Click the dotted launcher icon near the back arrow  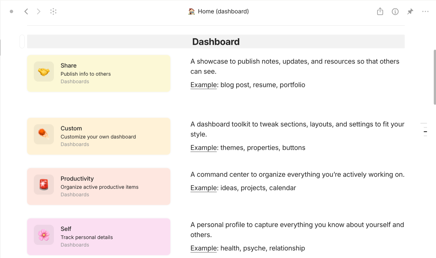[53, 11]
